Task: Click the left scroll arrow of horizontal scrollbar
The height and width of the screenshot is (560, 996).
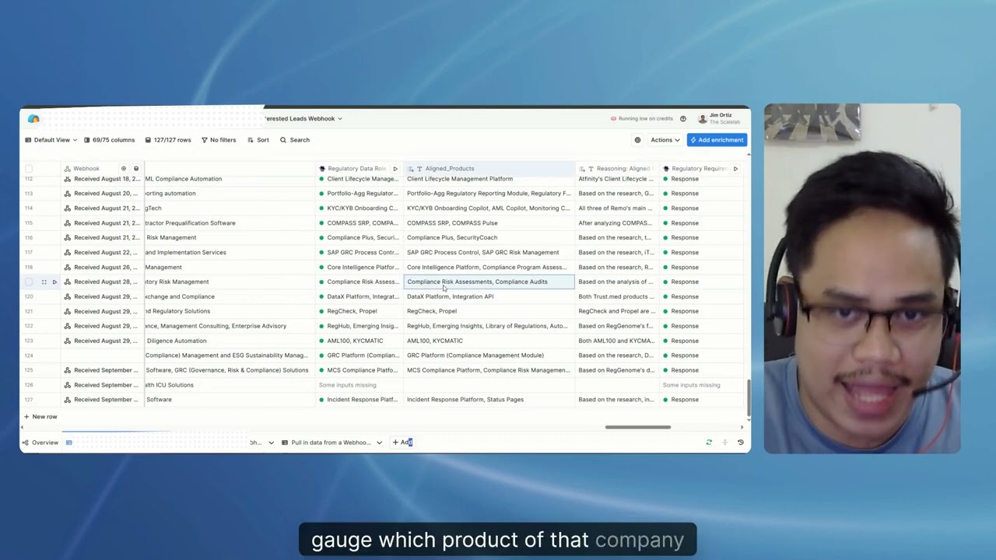Action: (x=23, y=427)
